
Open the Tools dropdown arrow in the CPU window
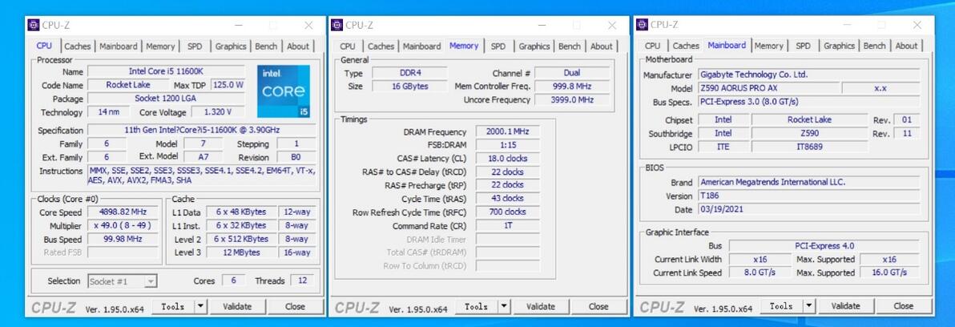[200, 306]
